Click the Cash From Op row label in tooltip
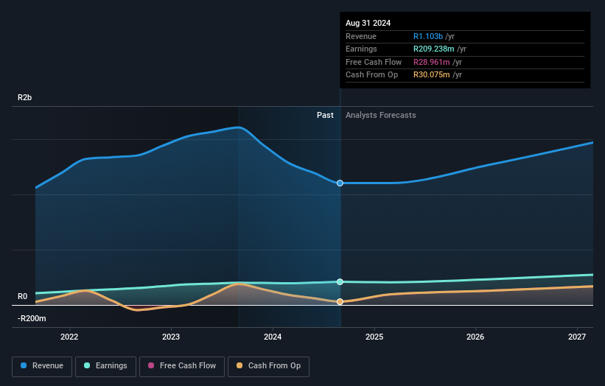The image size is (605, 386). 371,75
